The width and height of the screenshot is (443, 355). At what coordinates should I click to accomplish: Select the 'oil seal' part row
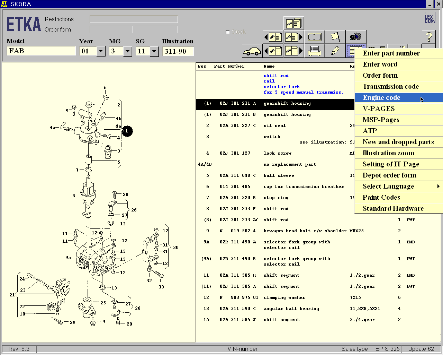click(x=275, y=125)
